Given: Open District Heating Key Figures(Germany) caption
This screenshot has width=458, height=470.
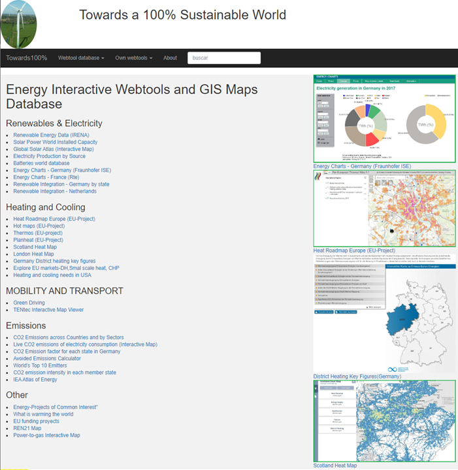Looking at the screenshot, I should 357,376.
